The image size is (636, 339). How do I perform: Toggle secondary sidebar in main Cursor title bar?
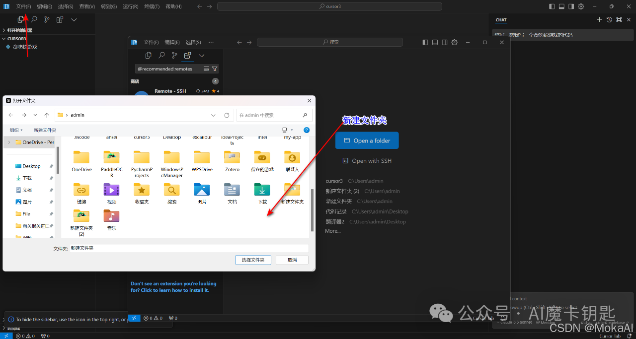[x=571, y=6]
